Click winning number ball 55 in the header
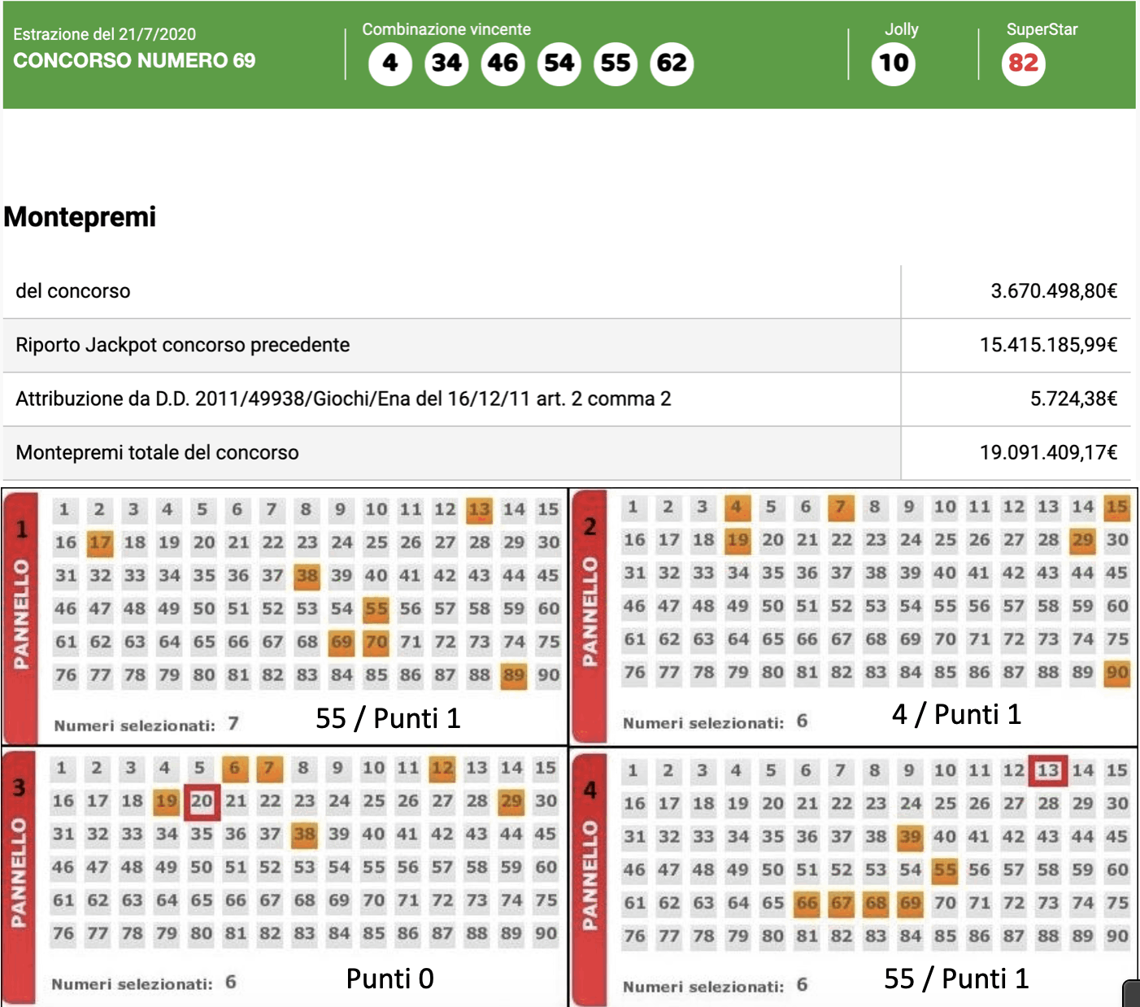1140x1007 pixels. (x=616, y=63)
